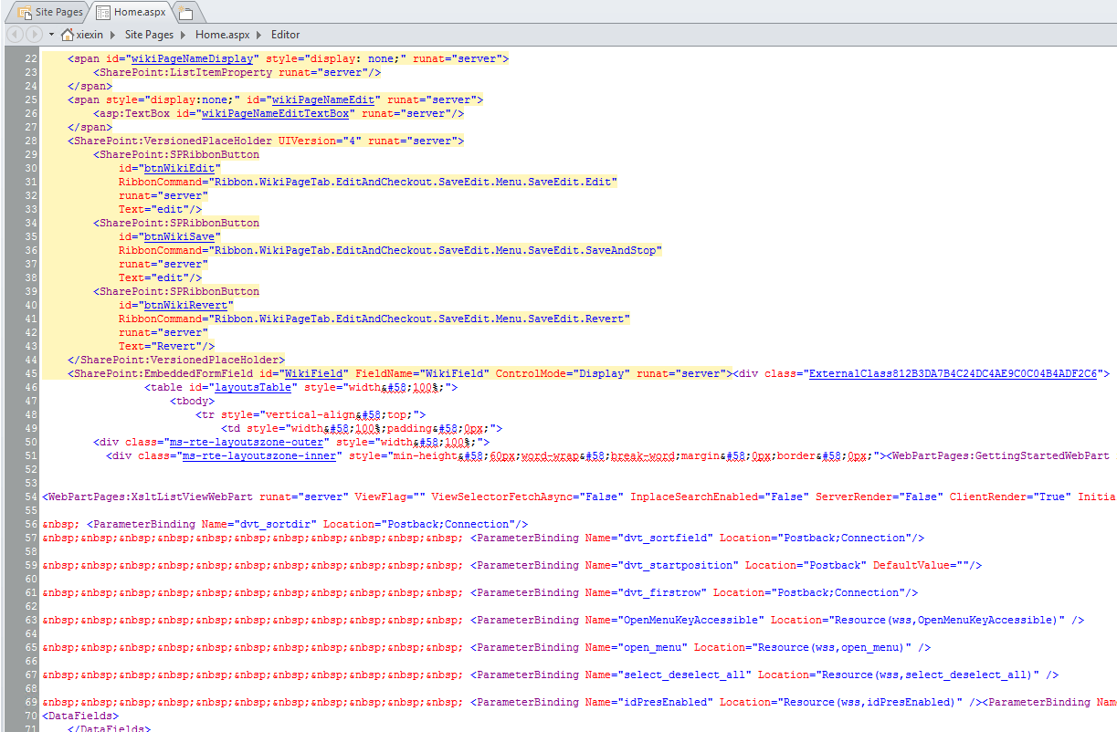Click the closing /DataFields tag
Viewport: 1117px width, 732px height.
click(x=109, y=729)
